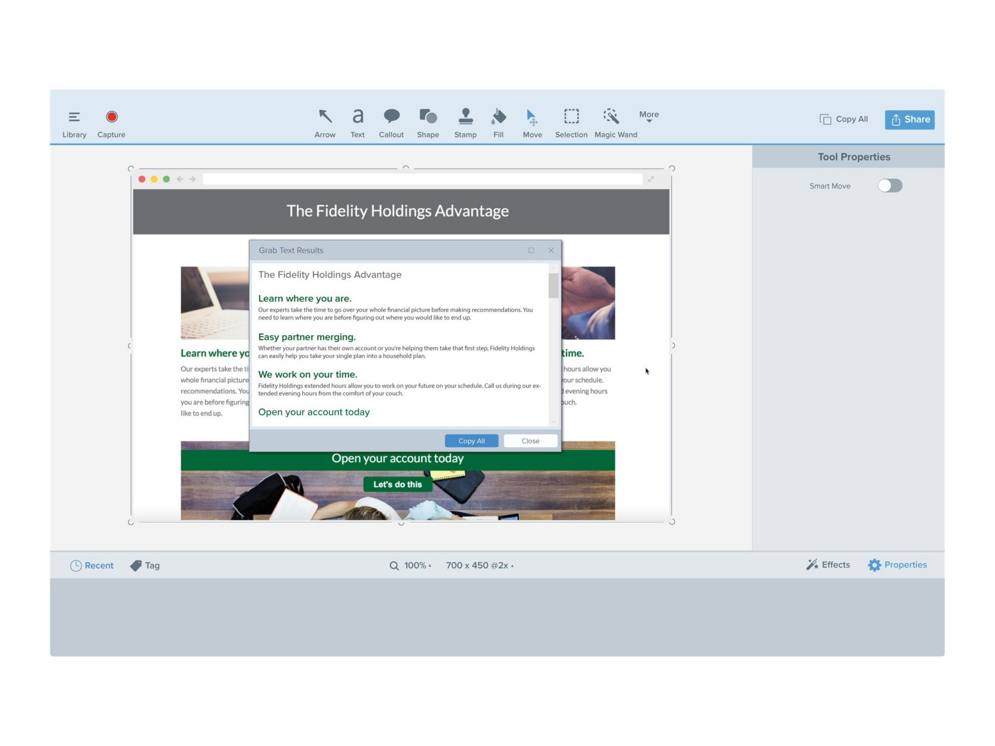Image resolution: width=995 pixels, height=746 pixels.
Task: Select the Fill tool
Action: (x=498, y=122)
